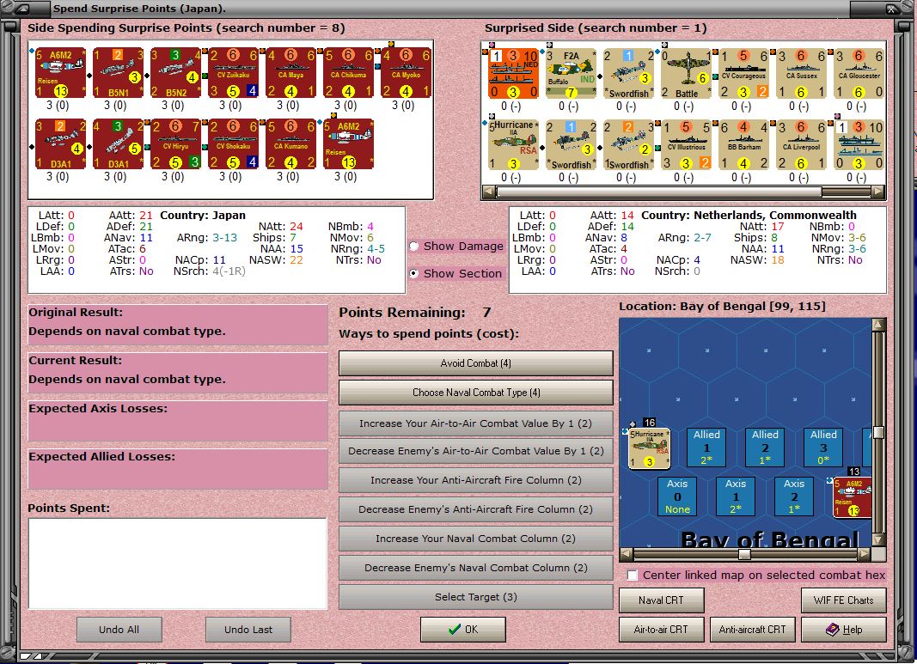
Task: Select the CV Courageous carrier counter
Action: [744, 74]
